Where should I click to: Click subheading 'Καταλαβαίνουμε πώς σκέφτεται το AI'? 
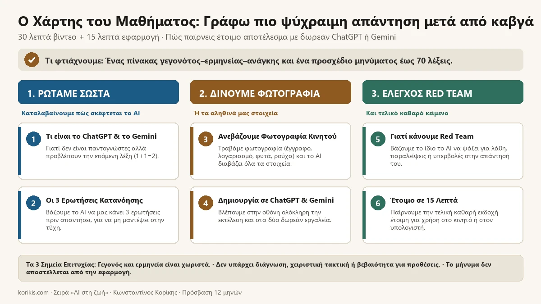(81, 113)
